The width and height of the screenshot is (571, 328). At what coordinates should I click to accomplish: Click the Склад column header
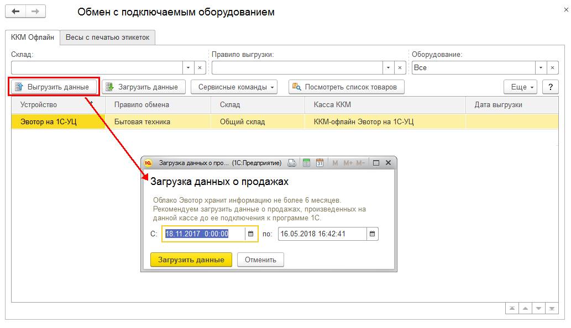click(258, 105)
